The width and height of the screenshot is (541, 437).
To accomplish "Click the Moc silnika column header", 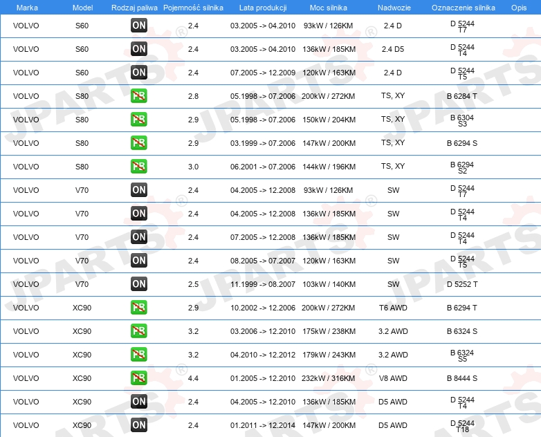I will 329,8.
